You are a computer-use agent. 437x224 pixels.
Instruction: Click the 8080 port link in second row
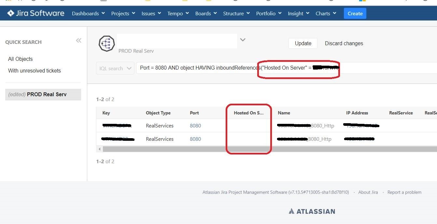tap(195, 139)
